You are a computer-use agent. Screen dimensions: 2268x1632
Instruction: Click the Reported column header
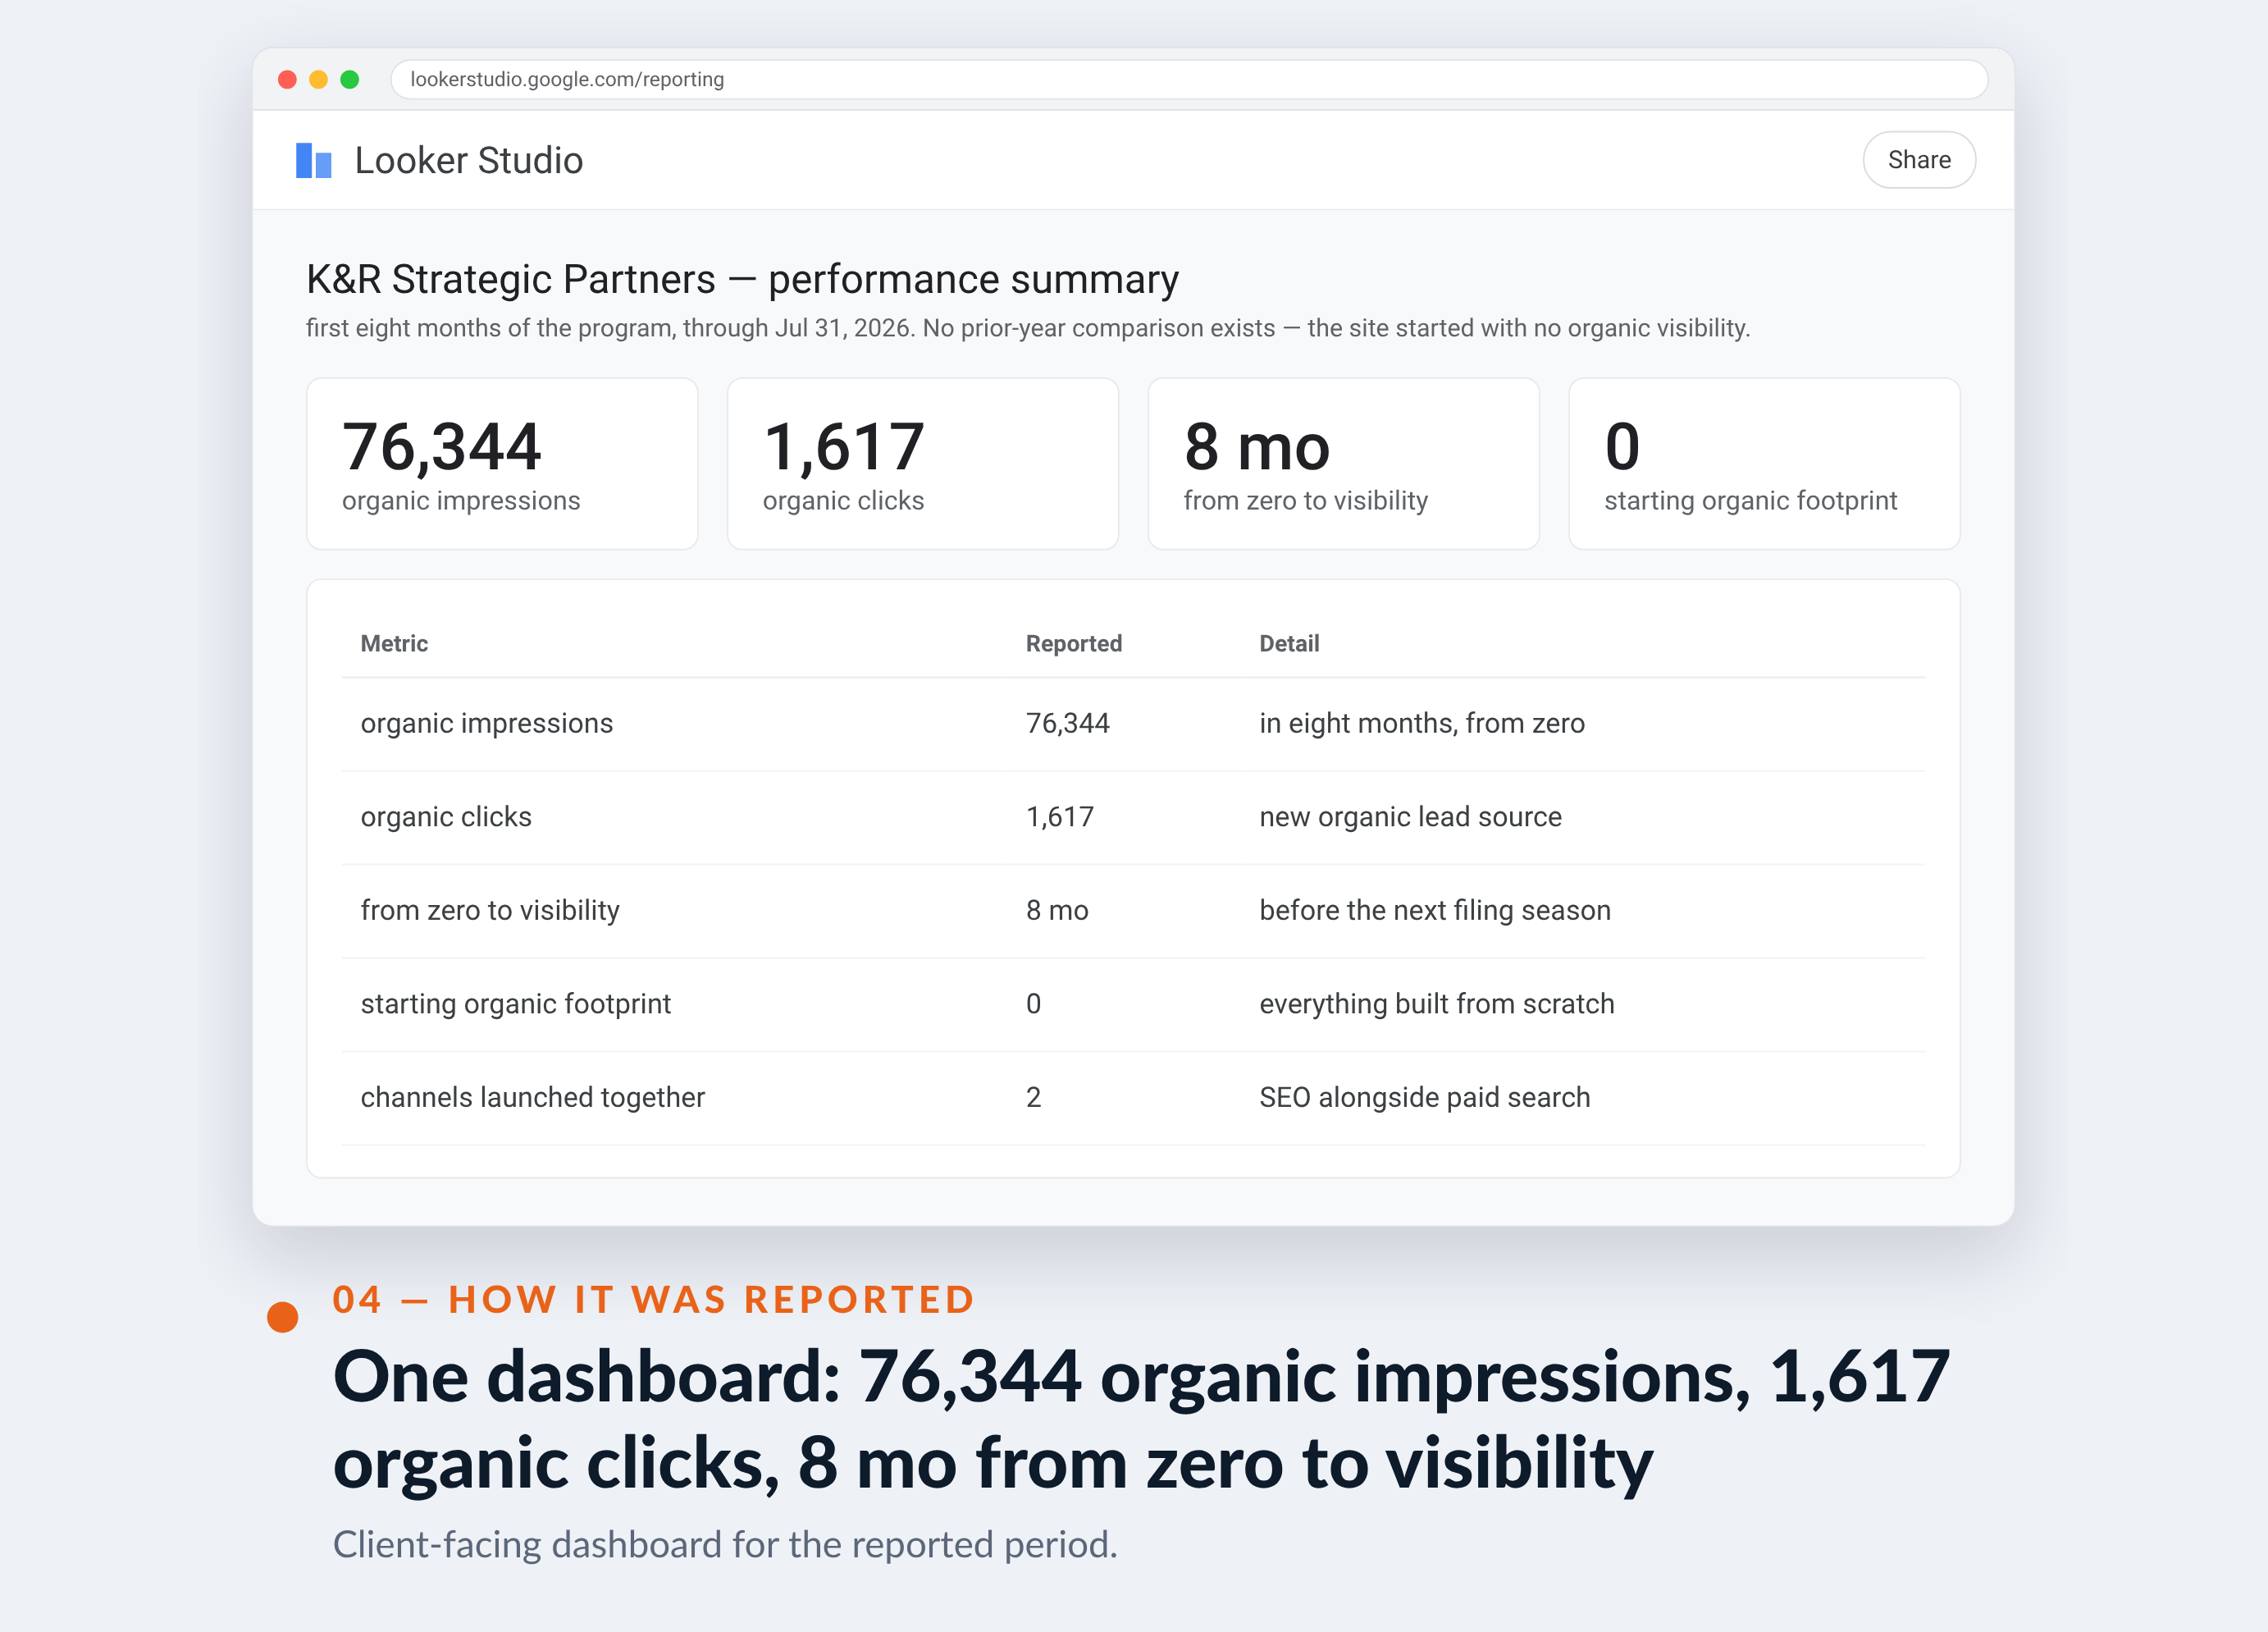click(x=1074, y=643)
